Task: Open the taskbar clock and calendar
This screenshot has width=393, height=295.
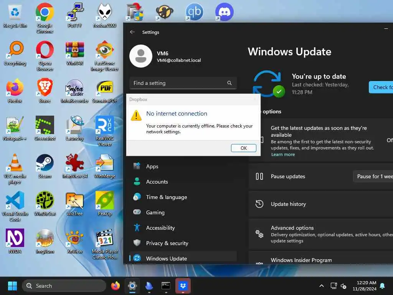Action: (365, 286)
